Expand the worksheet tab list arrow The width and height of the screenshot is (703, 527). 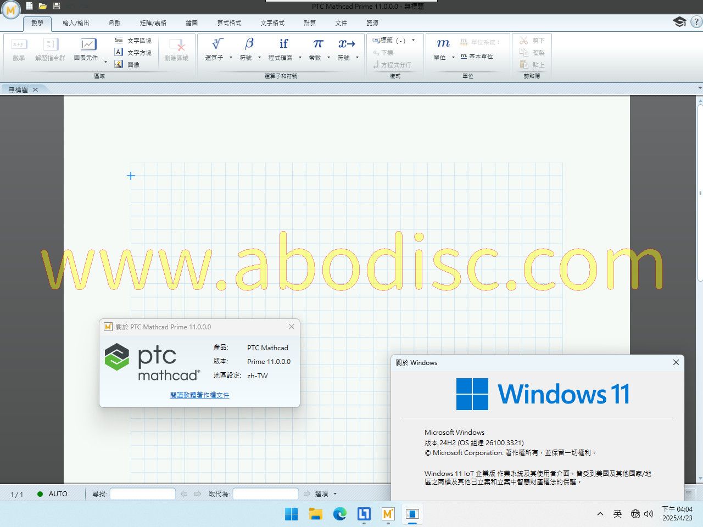pos(700,88)
